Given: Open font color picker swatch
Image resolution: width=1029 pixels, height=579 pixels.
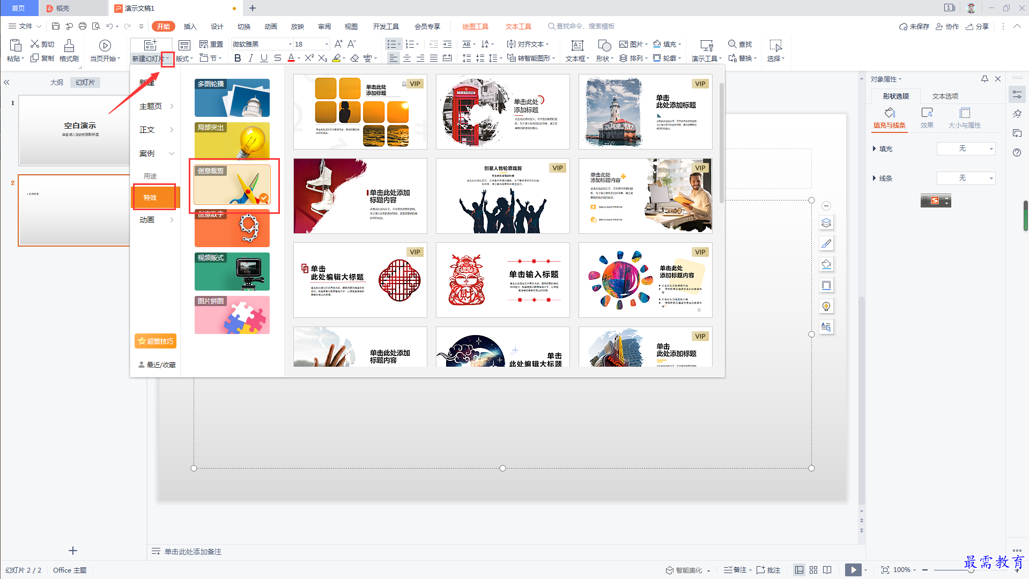Looking at the screenshot, I should pos(291,58).
